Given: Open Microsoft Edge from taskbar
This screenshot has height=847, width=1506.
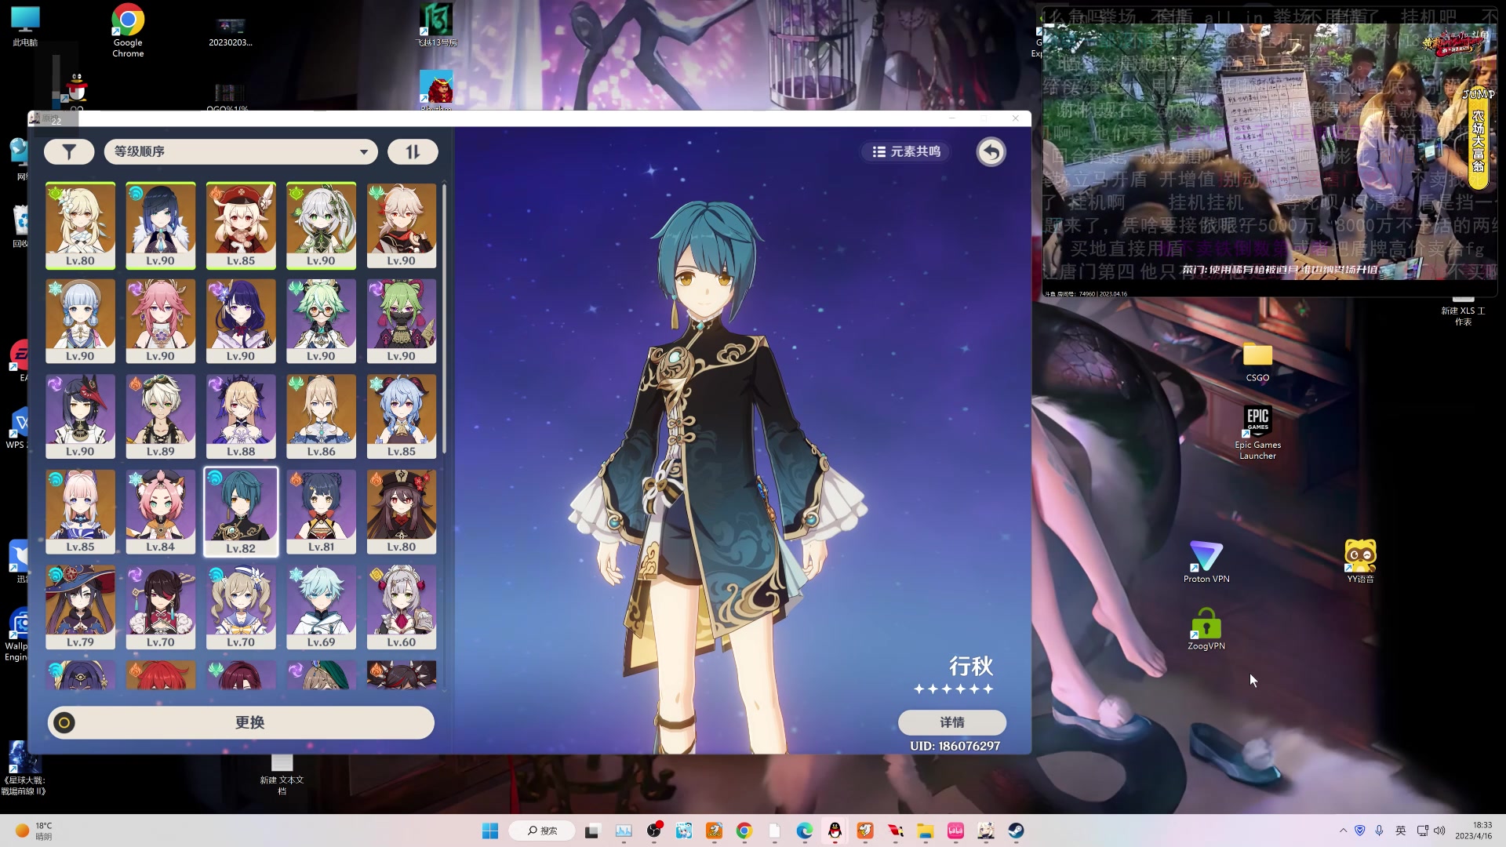Looking at the screenshot, I should click(x=805, y=831).
